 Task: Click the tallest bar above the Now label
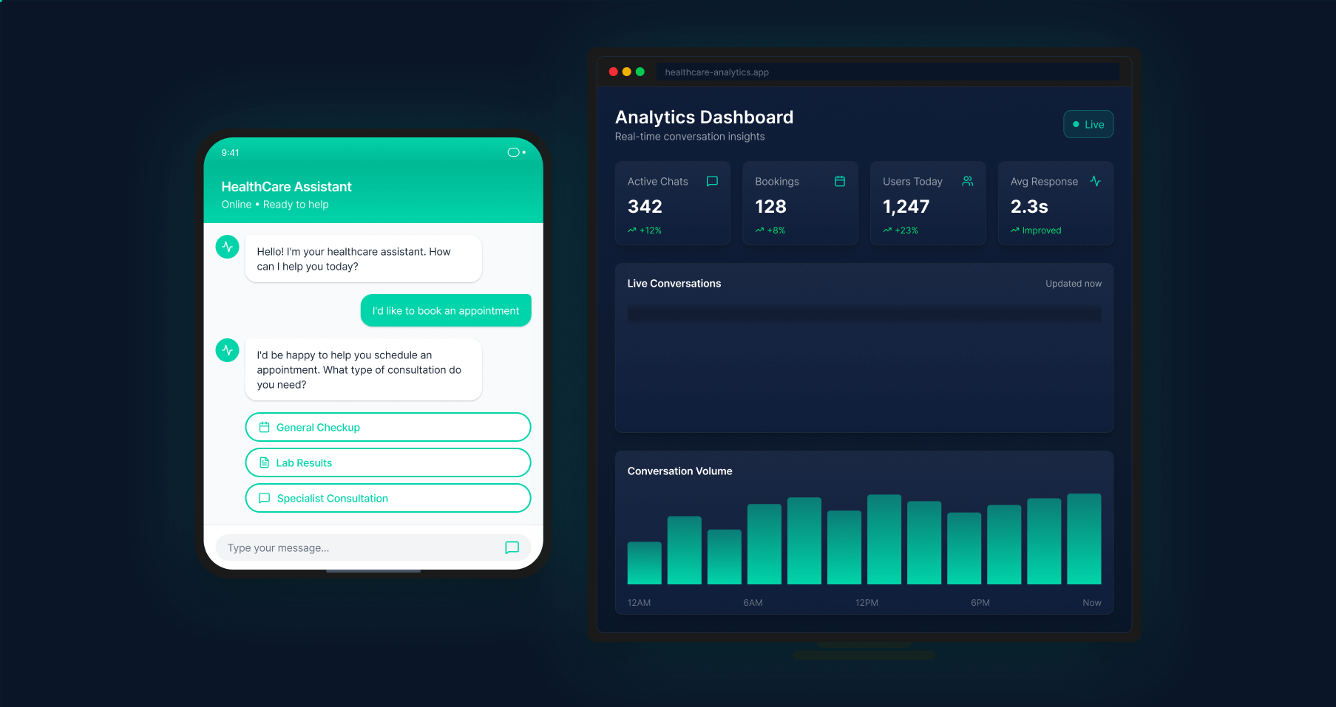tap(1083, 539)
